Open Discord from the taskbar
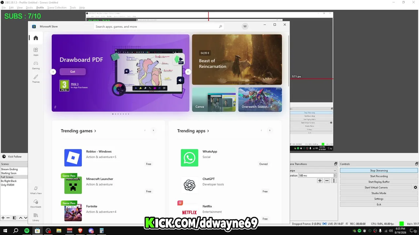This screenshot has width=419, height=235. (x=91, y=231)
